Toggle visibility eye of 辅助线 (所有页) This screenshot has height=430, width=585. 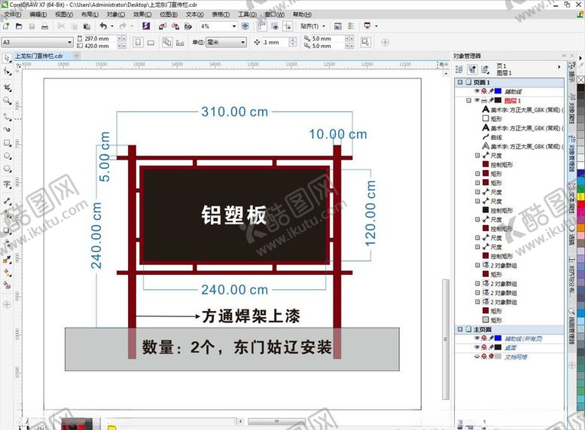tap(476, 339)
